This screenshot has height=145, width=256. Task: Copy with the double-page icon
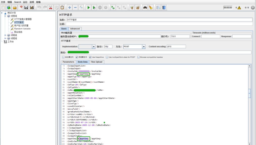click(56, 8)
